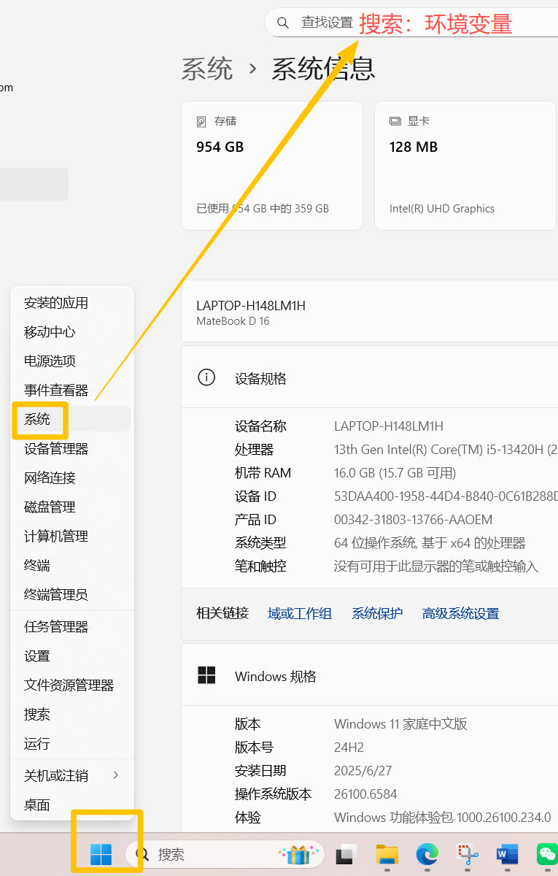
Task: Open 磁盘管理 from the menu
Action: tap(72, 507)
